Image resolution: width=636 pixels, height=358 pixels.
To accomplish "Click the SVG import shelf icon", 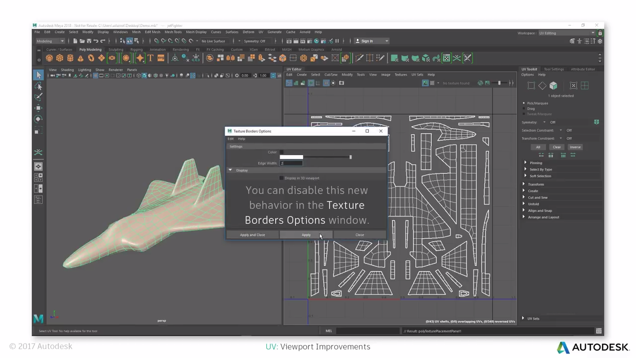I will [160, 58].
